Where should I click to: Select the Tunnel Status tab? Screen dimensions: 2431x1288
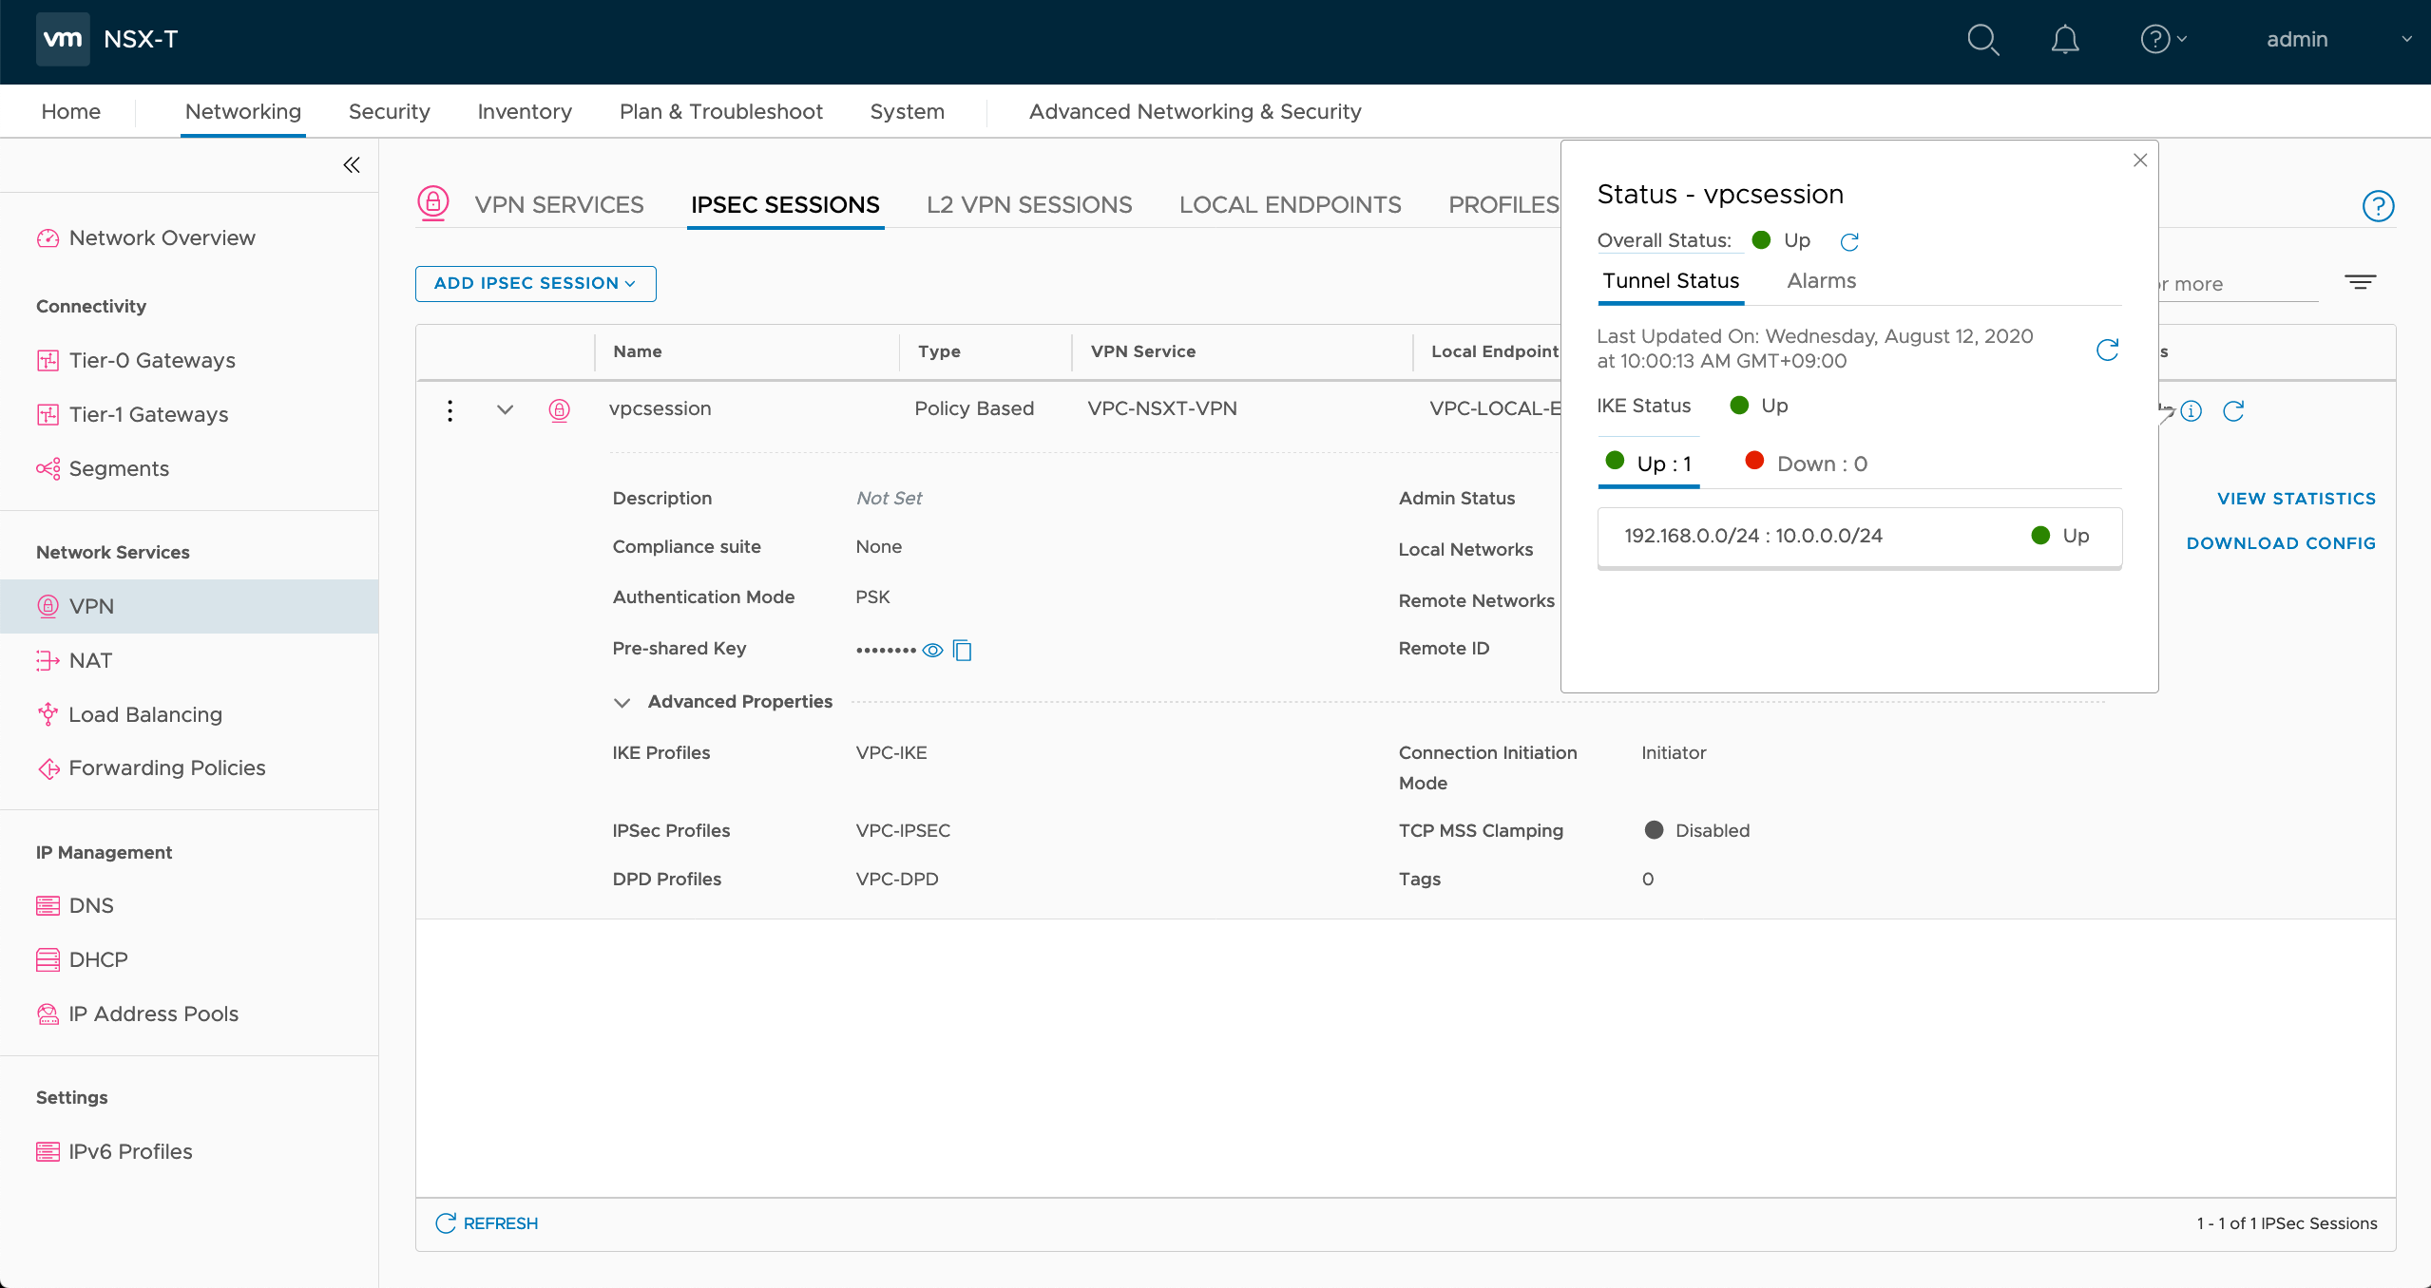1671,281
